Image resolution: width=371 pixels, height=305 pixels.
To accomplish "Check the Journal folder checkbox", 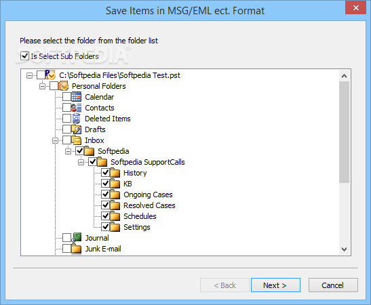I will click(x=66, y=238).
